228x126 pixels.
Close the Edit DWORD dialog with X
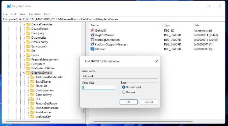[x=157, y=61]
